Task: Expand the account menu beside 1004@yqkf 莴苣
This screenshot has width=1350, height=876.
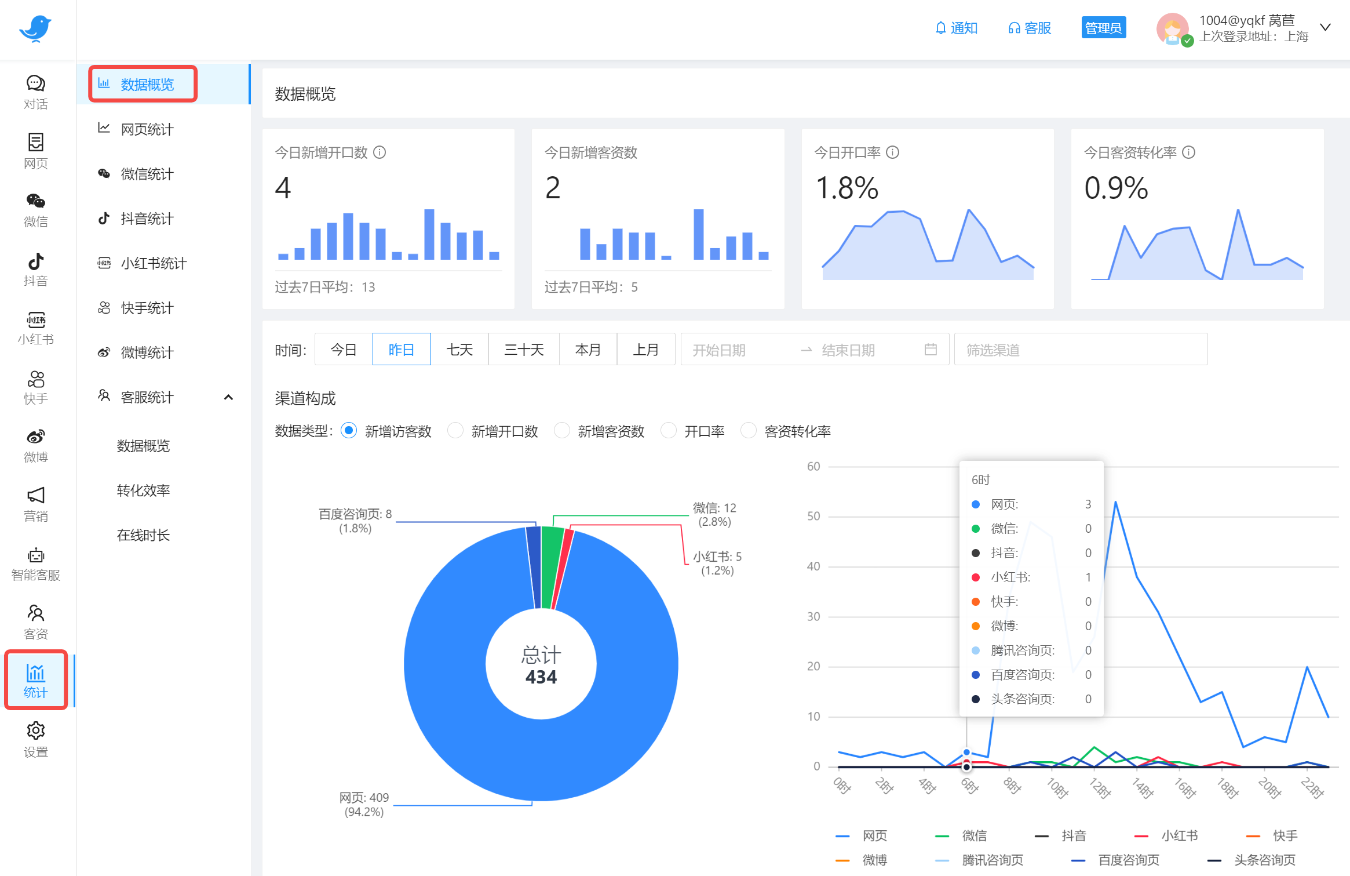Action: 1326,27
